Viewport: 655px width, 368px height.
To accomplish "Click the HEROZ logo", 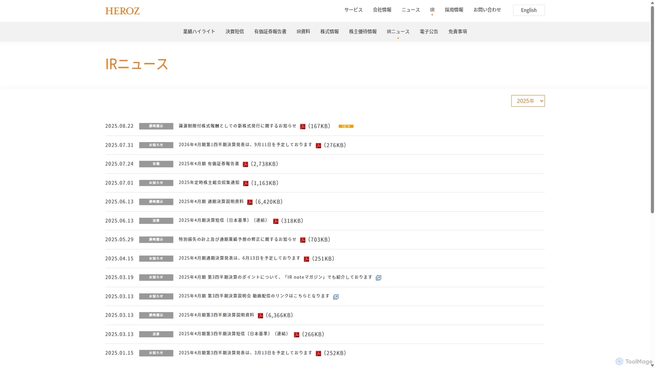I will [122, 11].
